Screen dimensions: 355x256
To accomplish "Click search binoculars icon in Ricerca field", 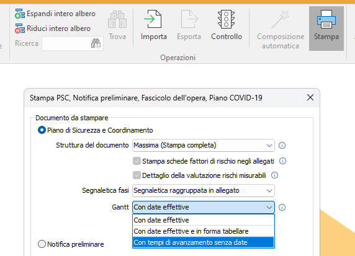I will [x=96, y=43].
